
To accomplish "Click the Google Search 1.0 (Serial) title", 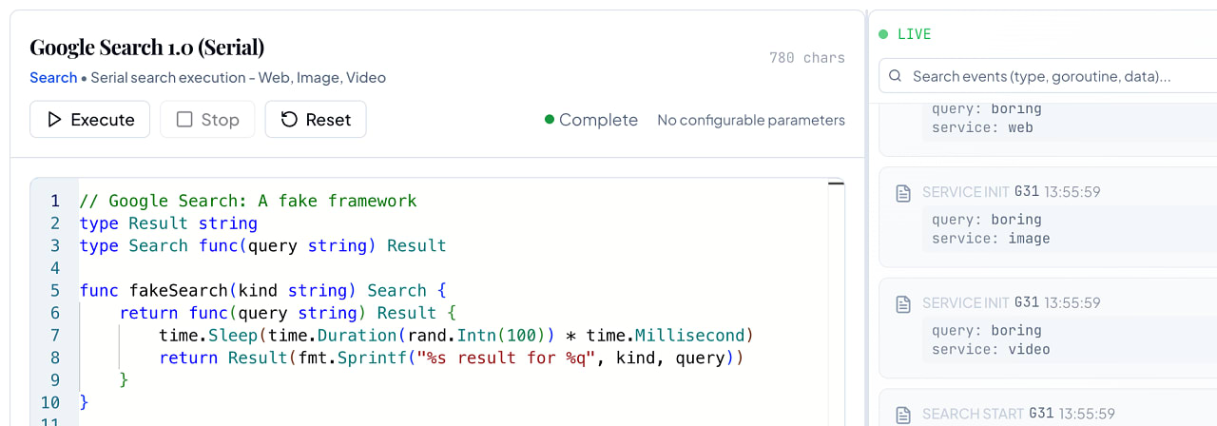I will (x=146, y=47).
